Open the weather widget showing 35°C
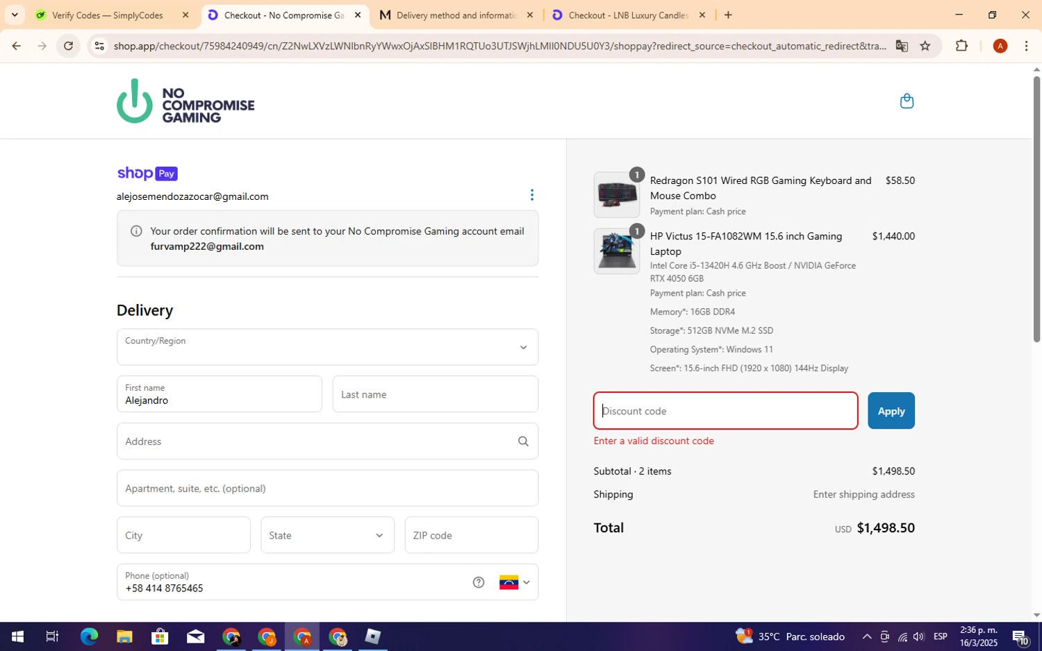Viewport: 1042px width, 651px height. point(791,636)
